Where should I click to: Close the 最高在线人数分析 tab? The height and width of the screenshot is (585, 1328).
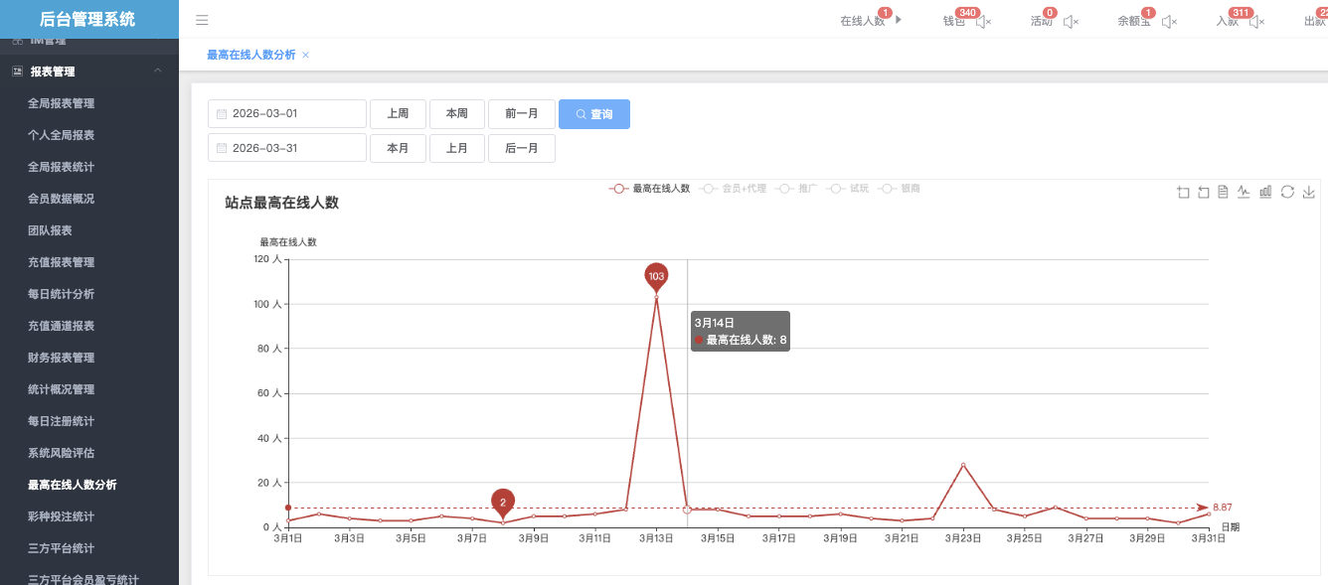[305, 56]
